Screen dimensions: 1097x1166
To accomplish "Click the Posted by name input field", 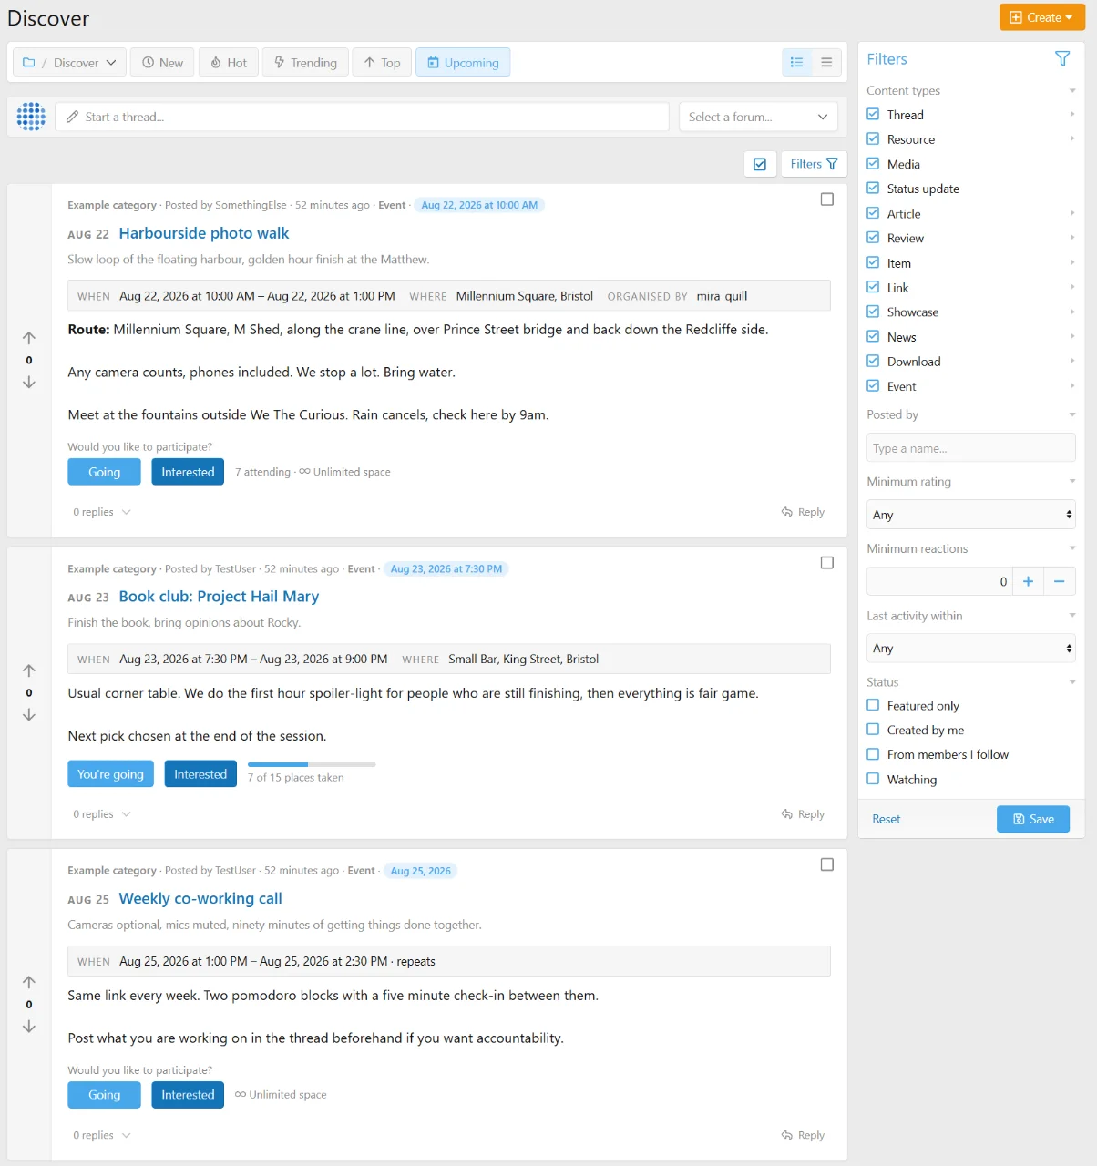I will point(971,448).
